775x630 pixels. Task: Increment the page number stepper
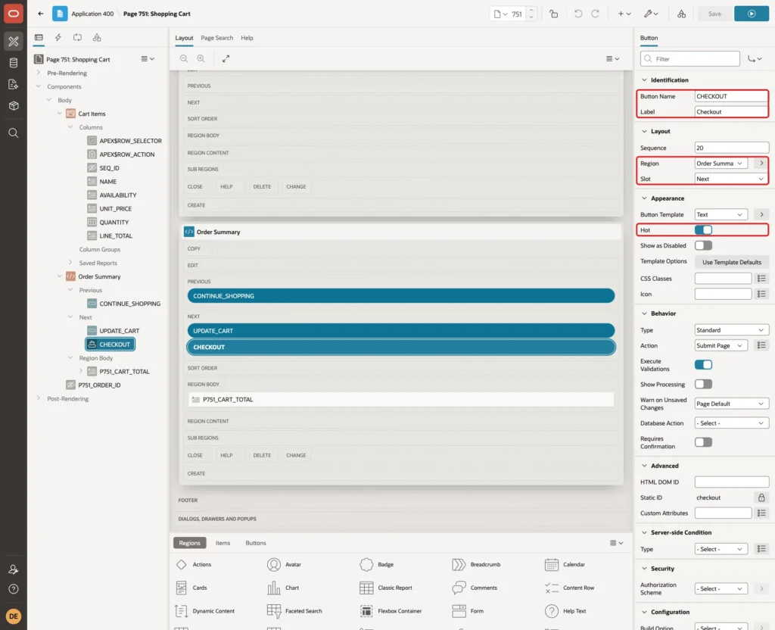531,11
